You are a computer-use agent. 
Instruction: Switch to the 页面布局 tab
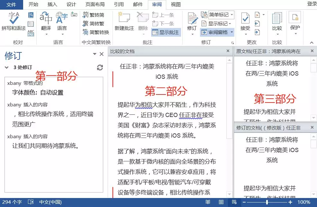point(95,4)
